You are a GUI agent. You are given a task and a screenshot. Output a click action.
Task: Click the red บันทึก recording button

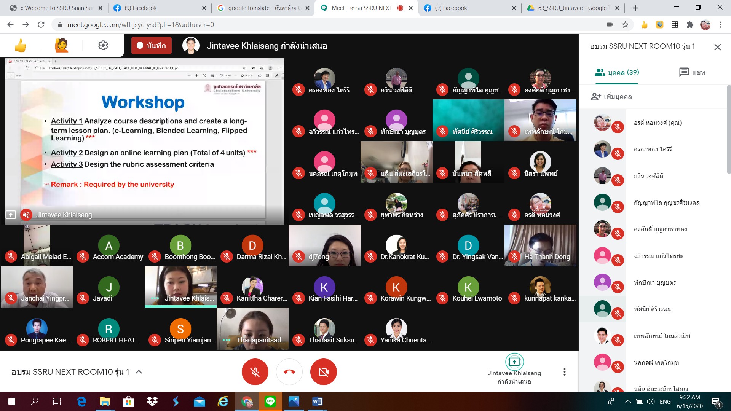click(x=152, y=46)
